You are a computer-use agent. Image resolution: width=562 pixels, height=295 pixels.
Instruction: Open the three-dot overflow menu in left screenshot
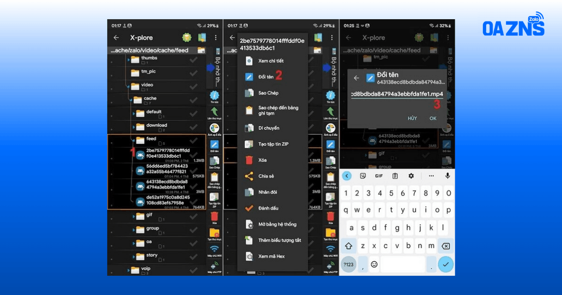coord(215,38)
